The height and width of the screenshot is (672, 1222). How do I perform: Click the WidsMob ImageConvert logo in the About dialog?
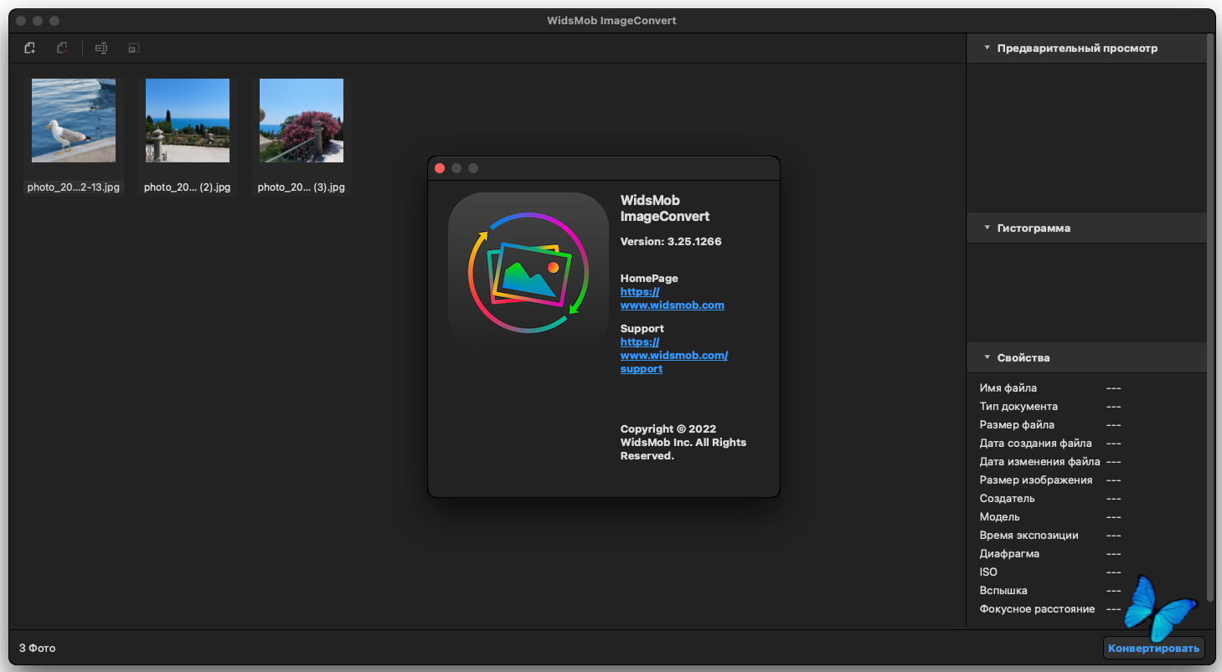point(529,273)
